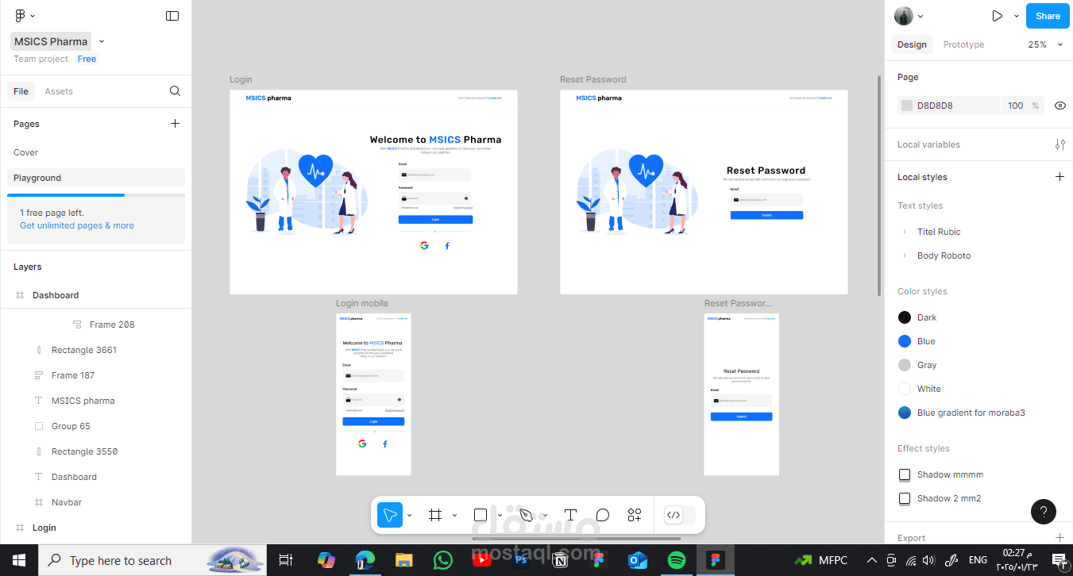
Task: Click the Share button
Action: pos(1048,16)
